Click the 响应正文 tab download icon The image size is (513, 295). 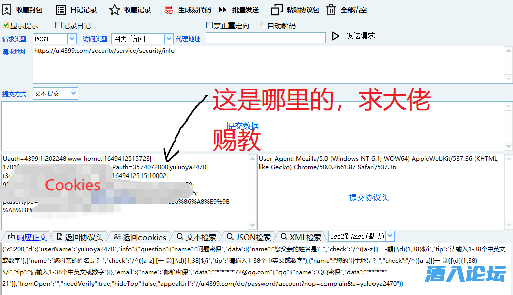point(11,237)
